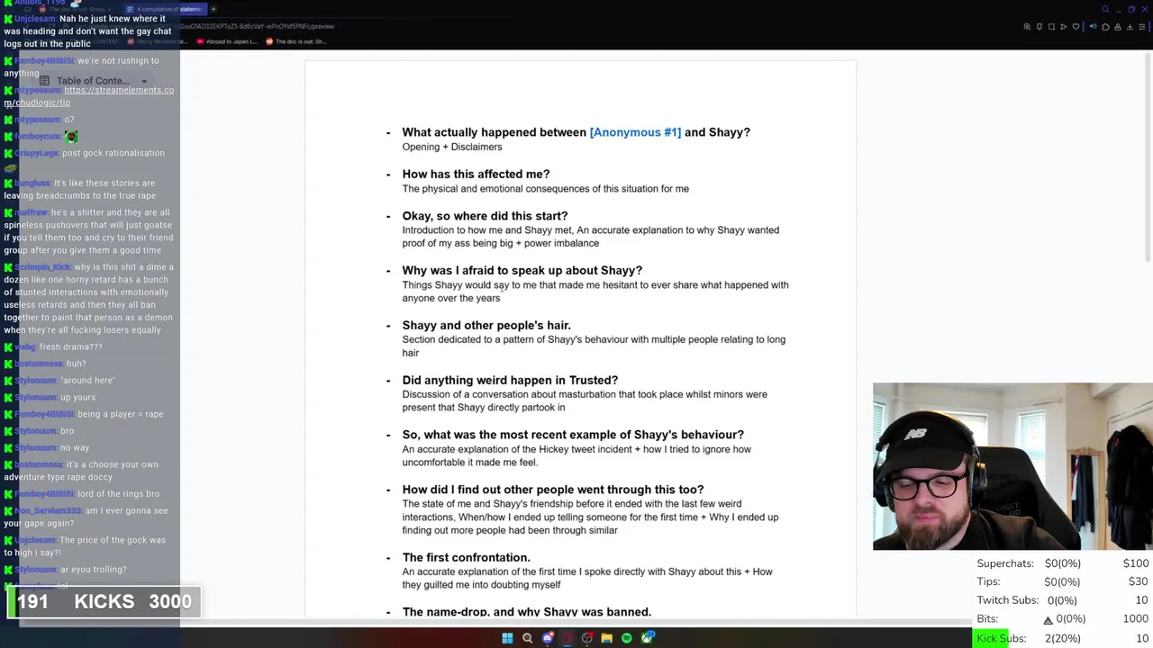1153x648 pixels.
Task: Click 'Opening + Disclaimers' subtitle text
Action: pos(451,147)
